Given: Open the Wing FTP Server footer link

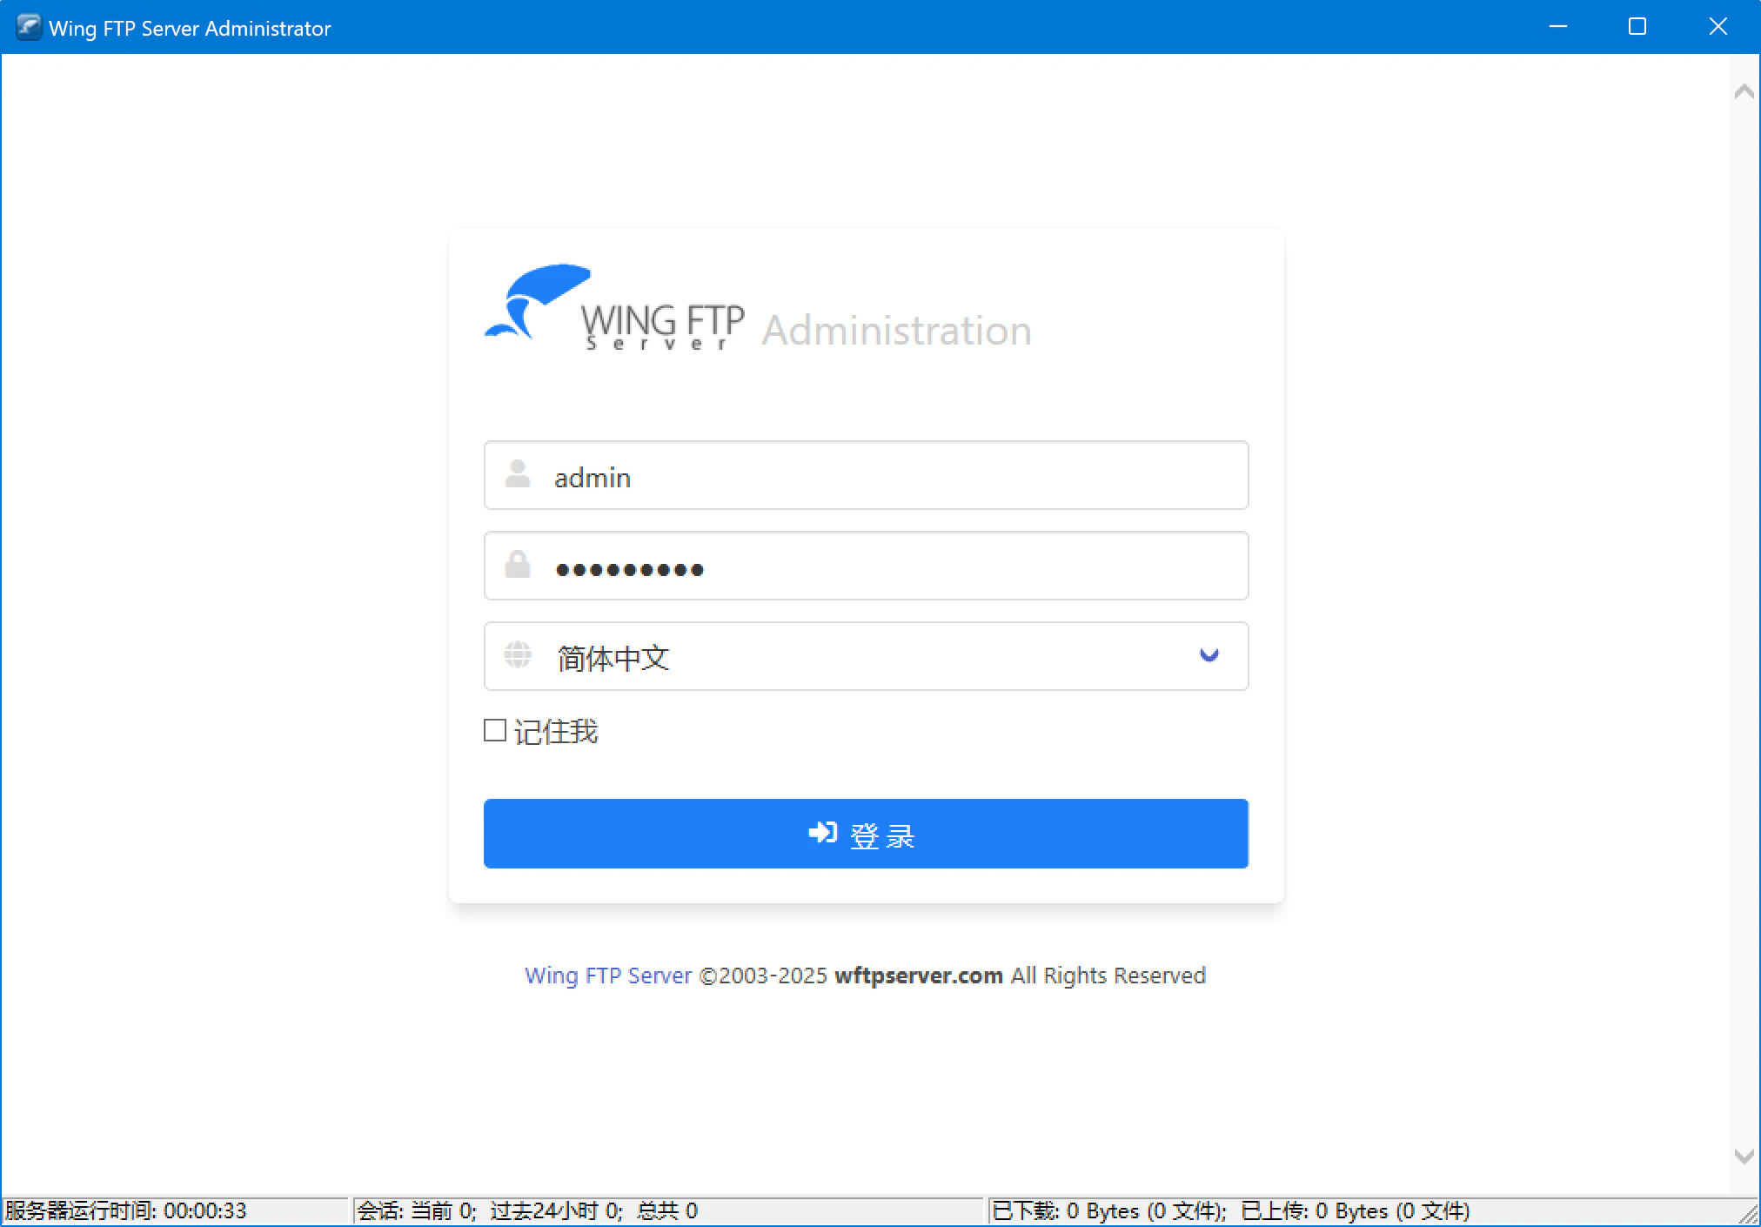Looking at the screenshot, I should [x=608, y=976].
